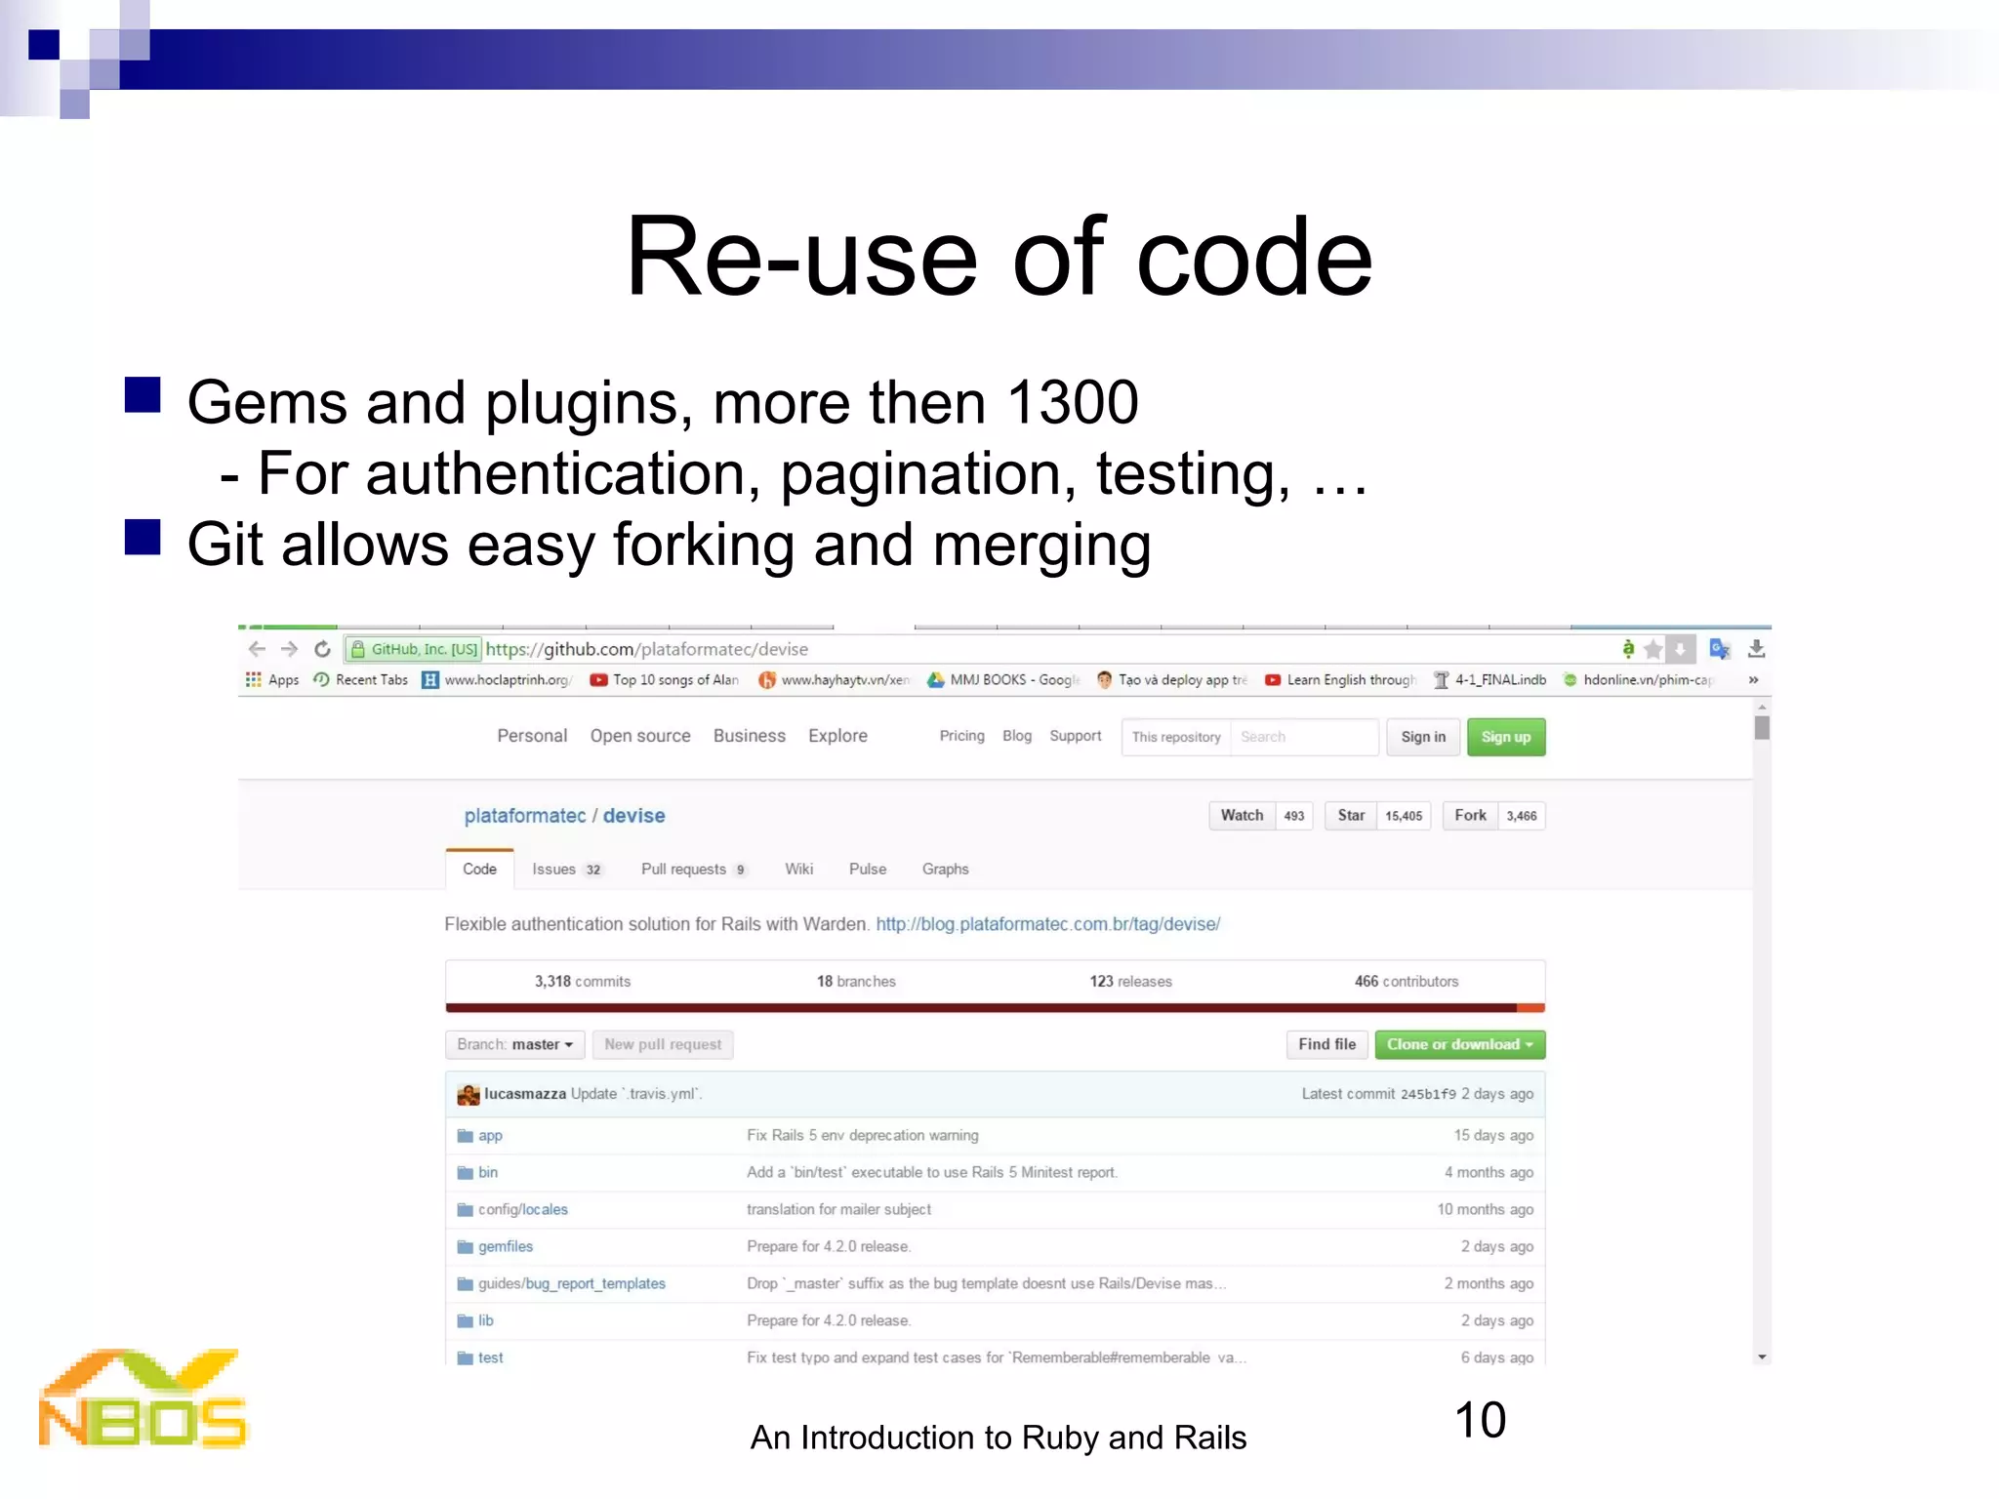The image size is (1999, 1499).
Task: Open the Open source navigation item
Action: tap(640, 736)
